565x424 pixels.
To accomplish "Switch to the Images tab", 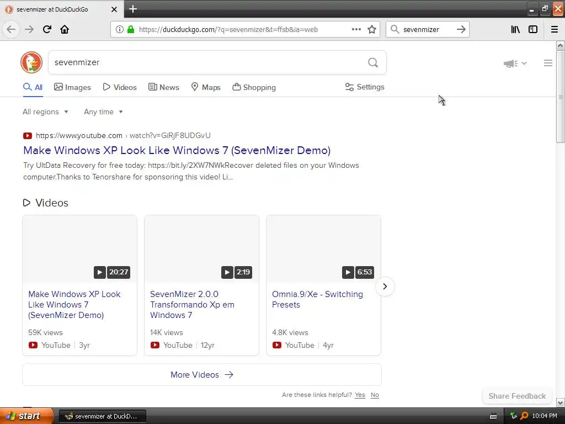I will 72,87.
